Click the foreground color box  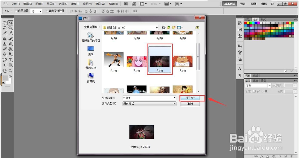click(5, 78)
